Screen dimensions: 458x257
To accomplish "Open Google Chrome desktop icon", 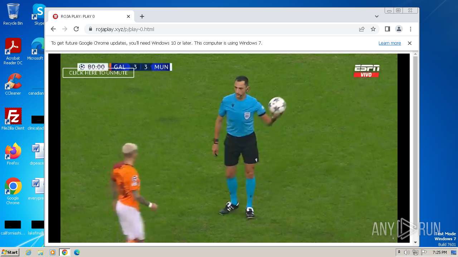I will [x=13, y=191].
